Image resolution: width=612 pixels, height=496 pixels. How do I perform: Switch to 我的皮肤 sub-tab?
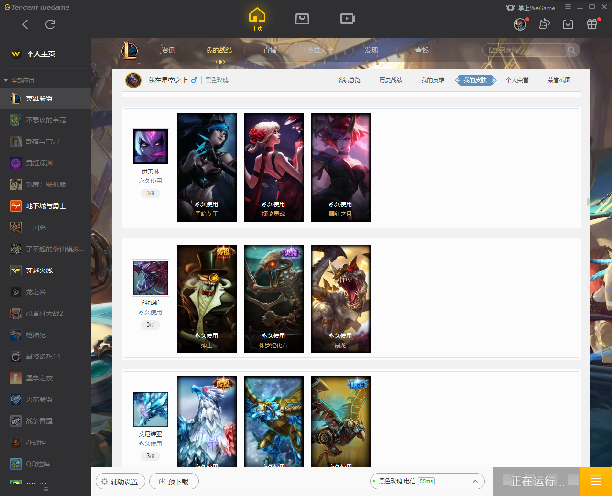coord(475,80)
